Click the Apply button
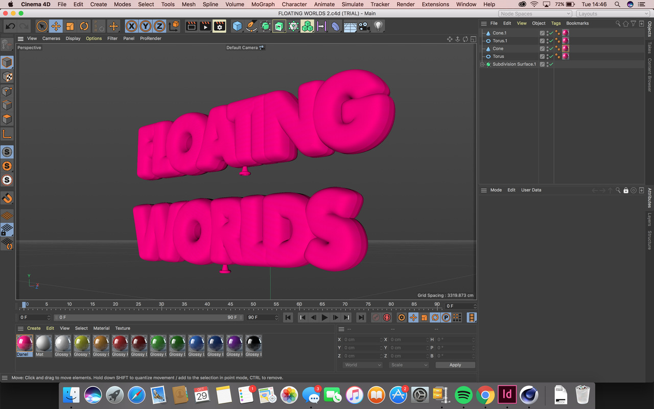 click(455, 365)
